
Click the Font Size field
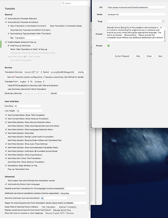(27, 106)
